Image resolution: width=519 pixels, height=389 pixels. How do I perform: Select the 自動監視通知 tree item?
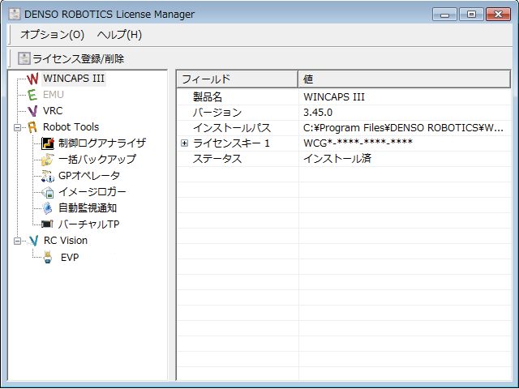pos(88,208)
